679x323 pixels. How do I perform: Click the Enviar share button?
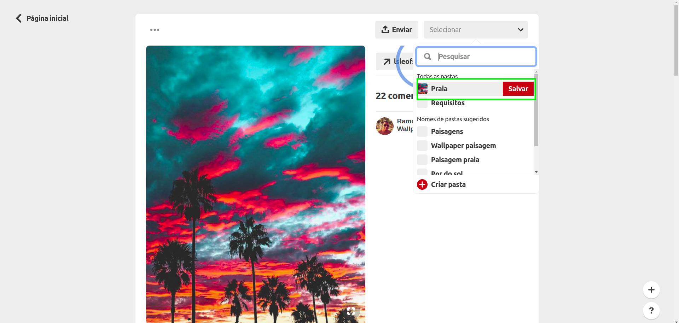pyautogui.click(x=396, y=30)
